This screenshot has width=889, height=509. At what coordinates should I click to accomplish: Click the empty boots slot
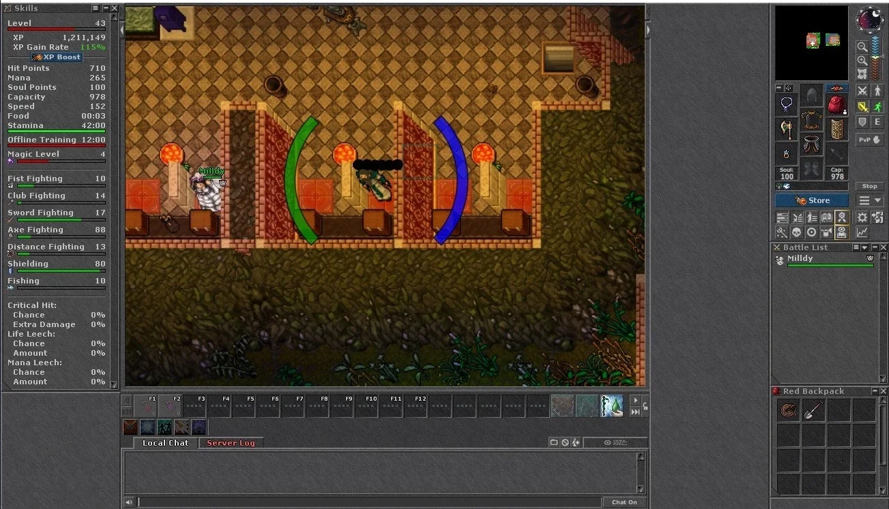812,168
